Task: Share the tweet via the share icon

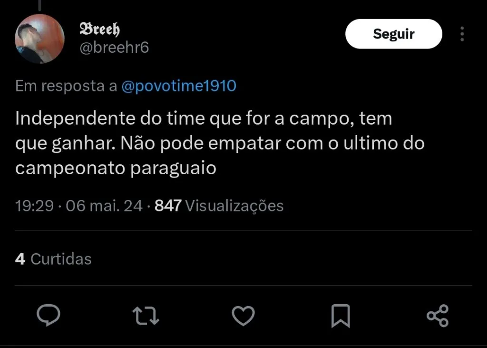Action: point(438,316)
